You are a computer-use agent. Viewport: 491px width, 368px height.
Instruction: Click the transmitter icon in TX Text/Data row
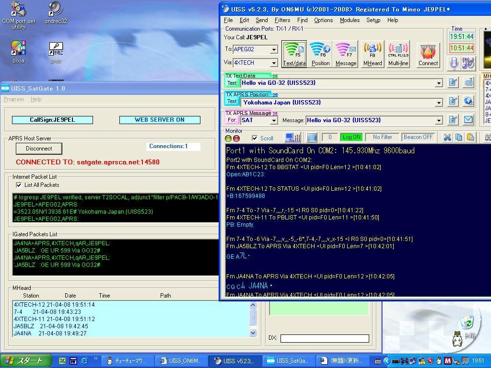point(469,82)
